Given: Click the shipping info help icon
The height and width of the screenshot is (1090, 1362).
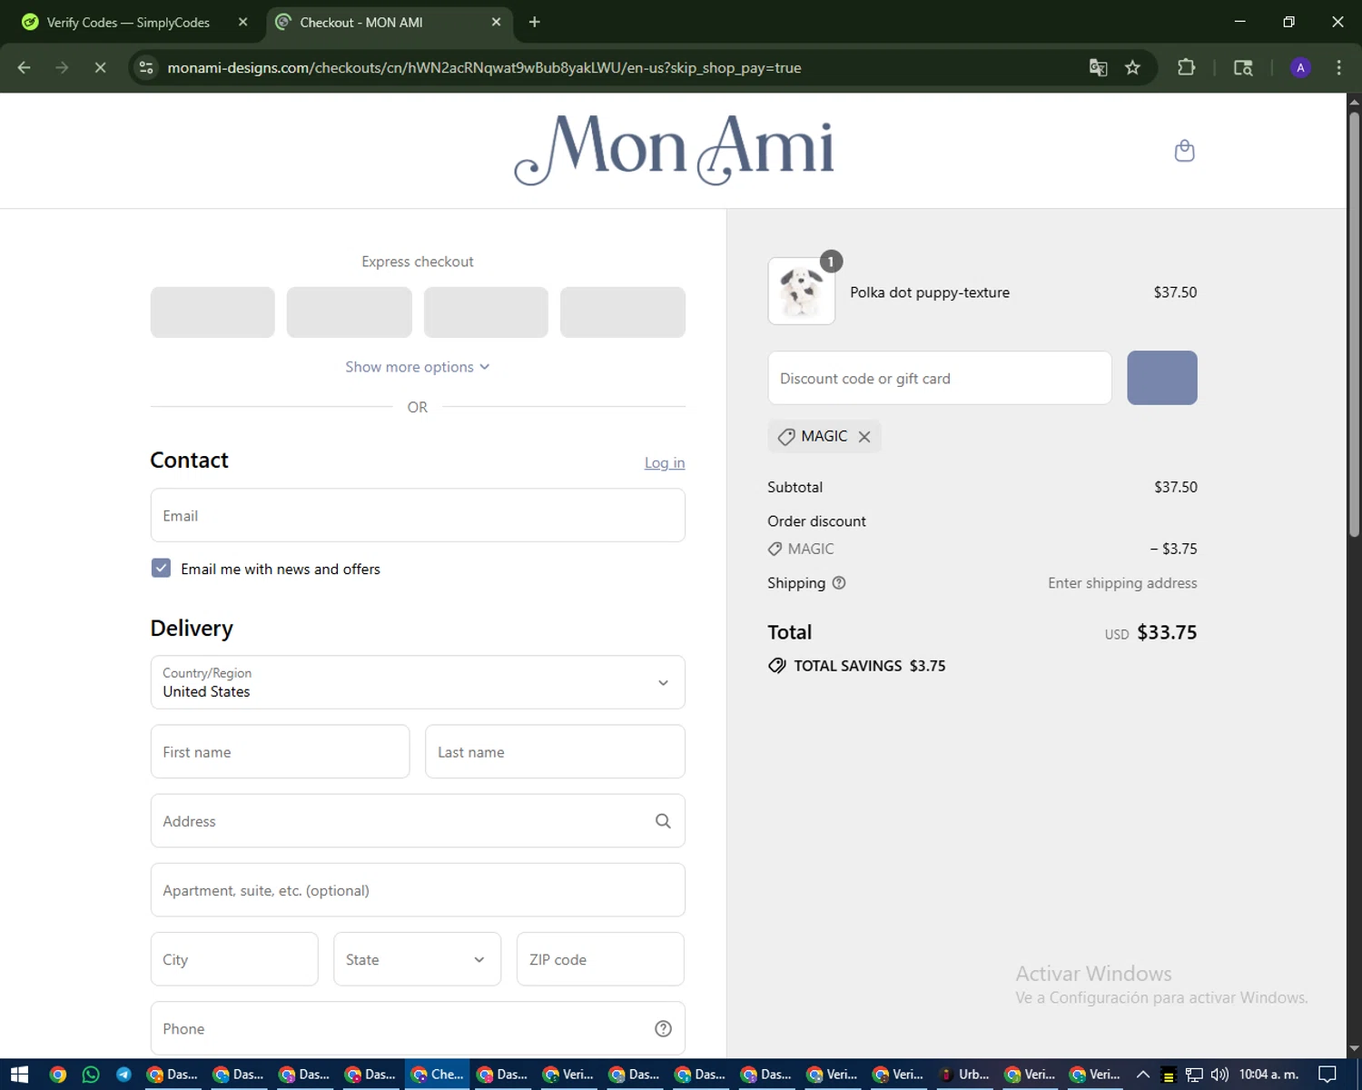Looking at the screenshot, I should (839, 583).
